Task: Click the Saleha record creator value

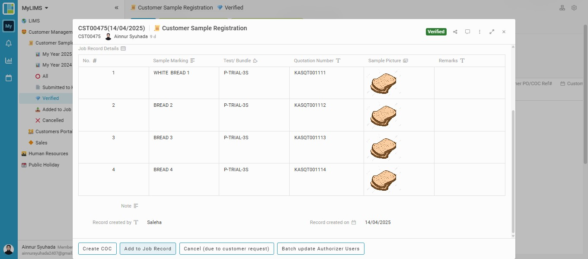Action: tap(154, 222)
